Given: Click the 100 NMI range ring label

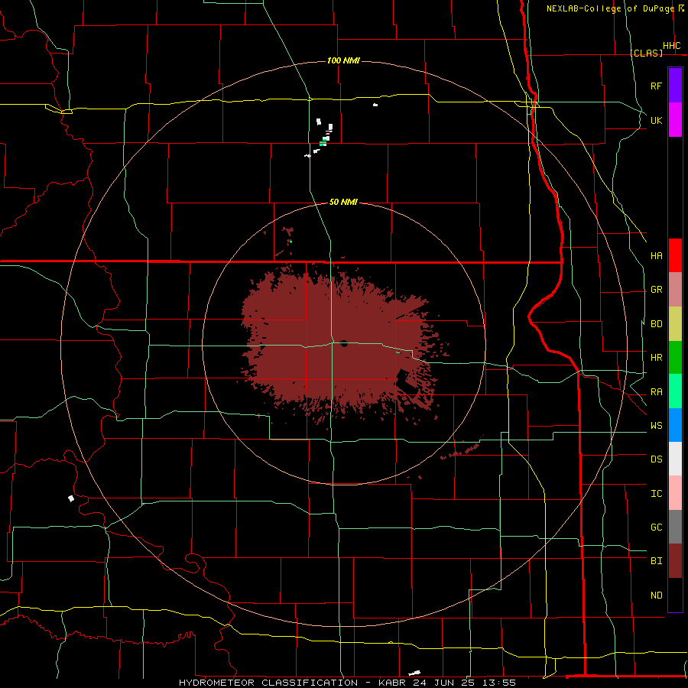Looking at the screenshot, I should (x=343, y=60).
